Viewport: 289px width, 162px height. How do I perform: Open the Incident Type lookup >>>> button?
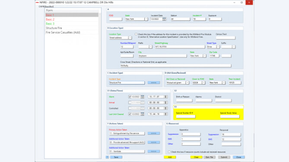point(153,83)
